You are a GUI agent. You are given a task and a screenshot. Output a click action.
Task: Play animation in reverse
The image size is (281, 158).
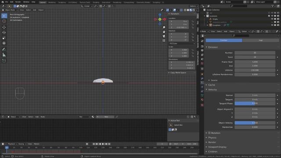pos(100,144)
